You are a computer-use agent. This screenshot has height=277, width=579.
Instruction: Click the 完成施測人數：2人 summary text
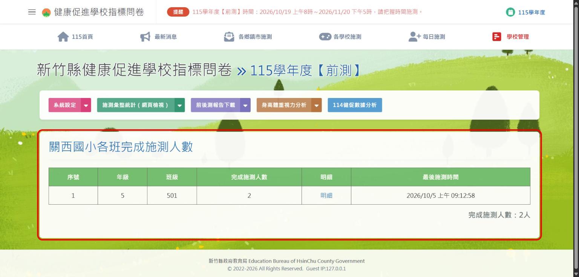499,215
